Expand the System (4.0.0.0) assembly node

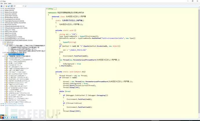click(1, 10)
